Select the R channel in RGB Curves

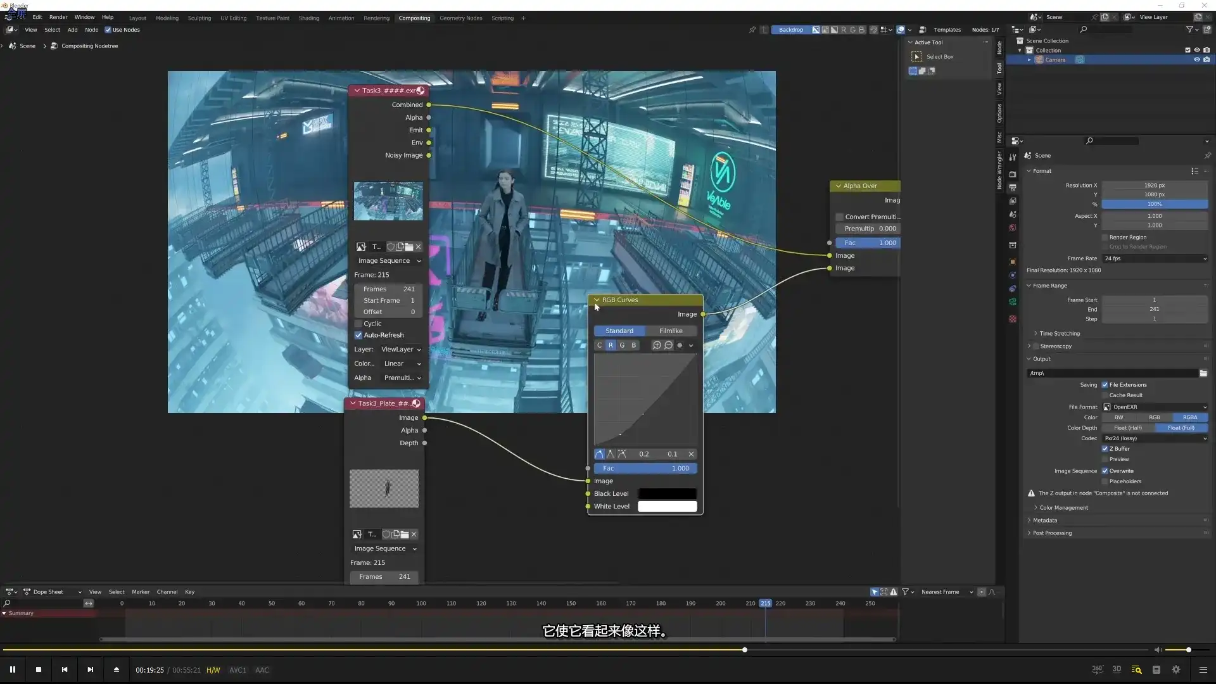(610, 345)
